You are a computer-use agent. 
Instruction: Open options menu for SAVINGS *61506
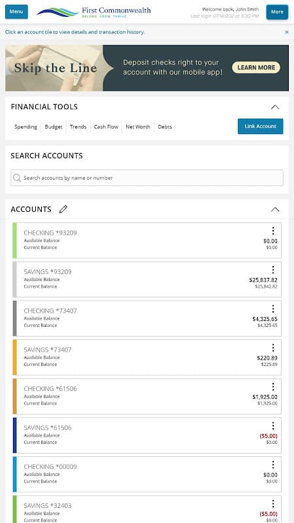point(273,426)
